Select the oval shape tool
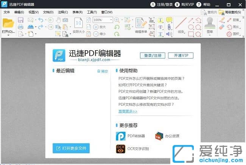This screenshot has height=165, width=246. [191, 27]
